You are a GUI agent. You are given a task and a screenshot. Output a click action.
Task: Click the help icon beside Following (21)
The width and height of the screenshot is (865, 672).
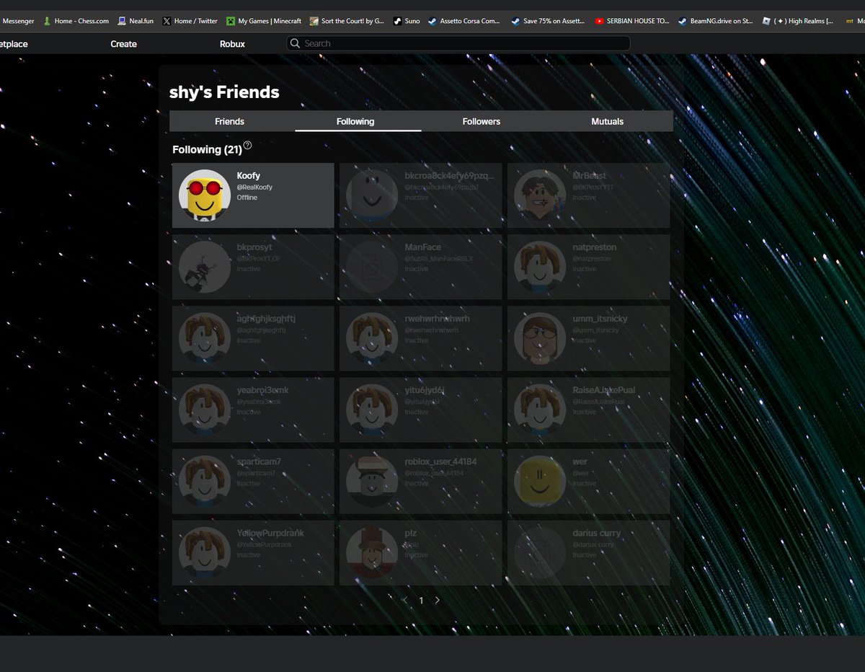(247, 145)
